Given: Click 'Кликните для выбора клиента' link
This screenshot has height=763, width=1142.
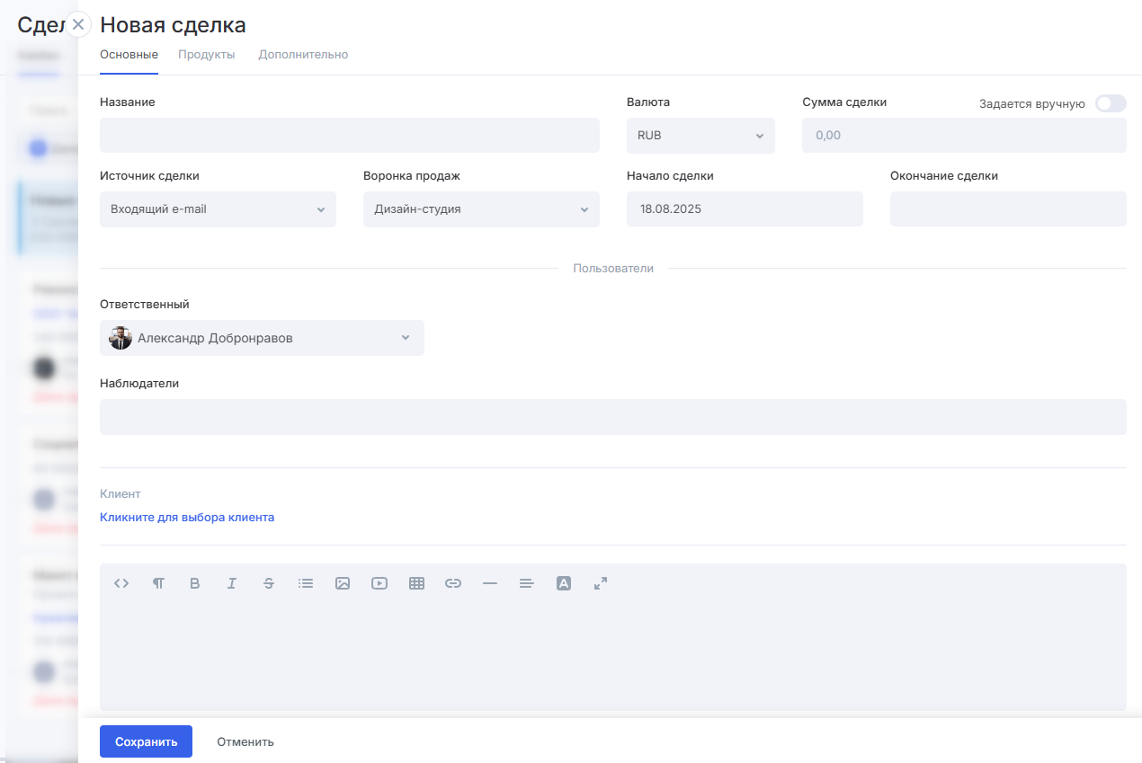Looking at the screenshot, I should click(187, 518).
